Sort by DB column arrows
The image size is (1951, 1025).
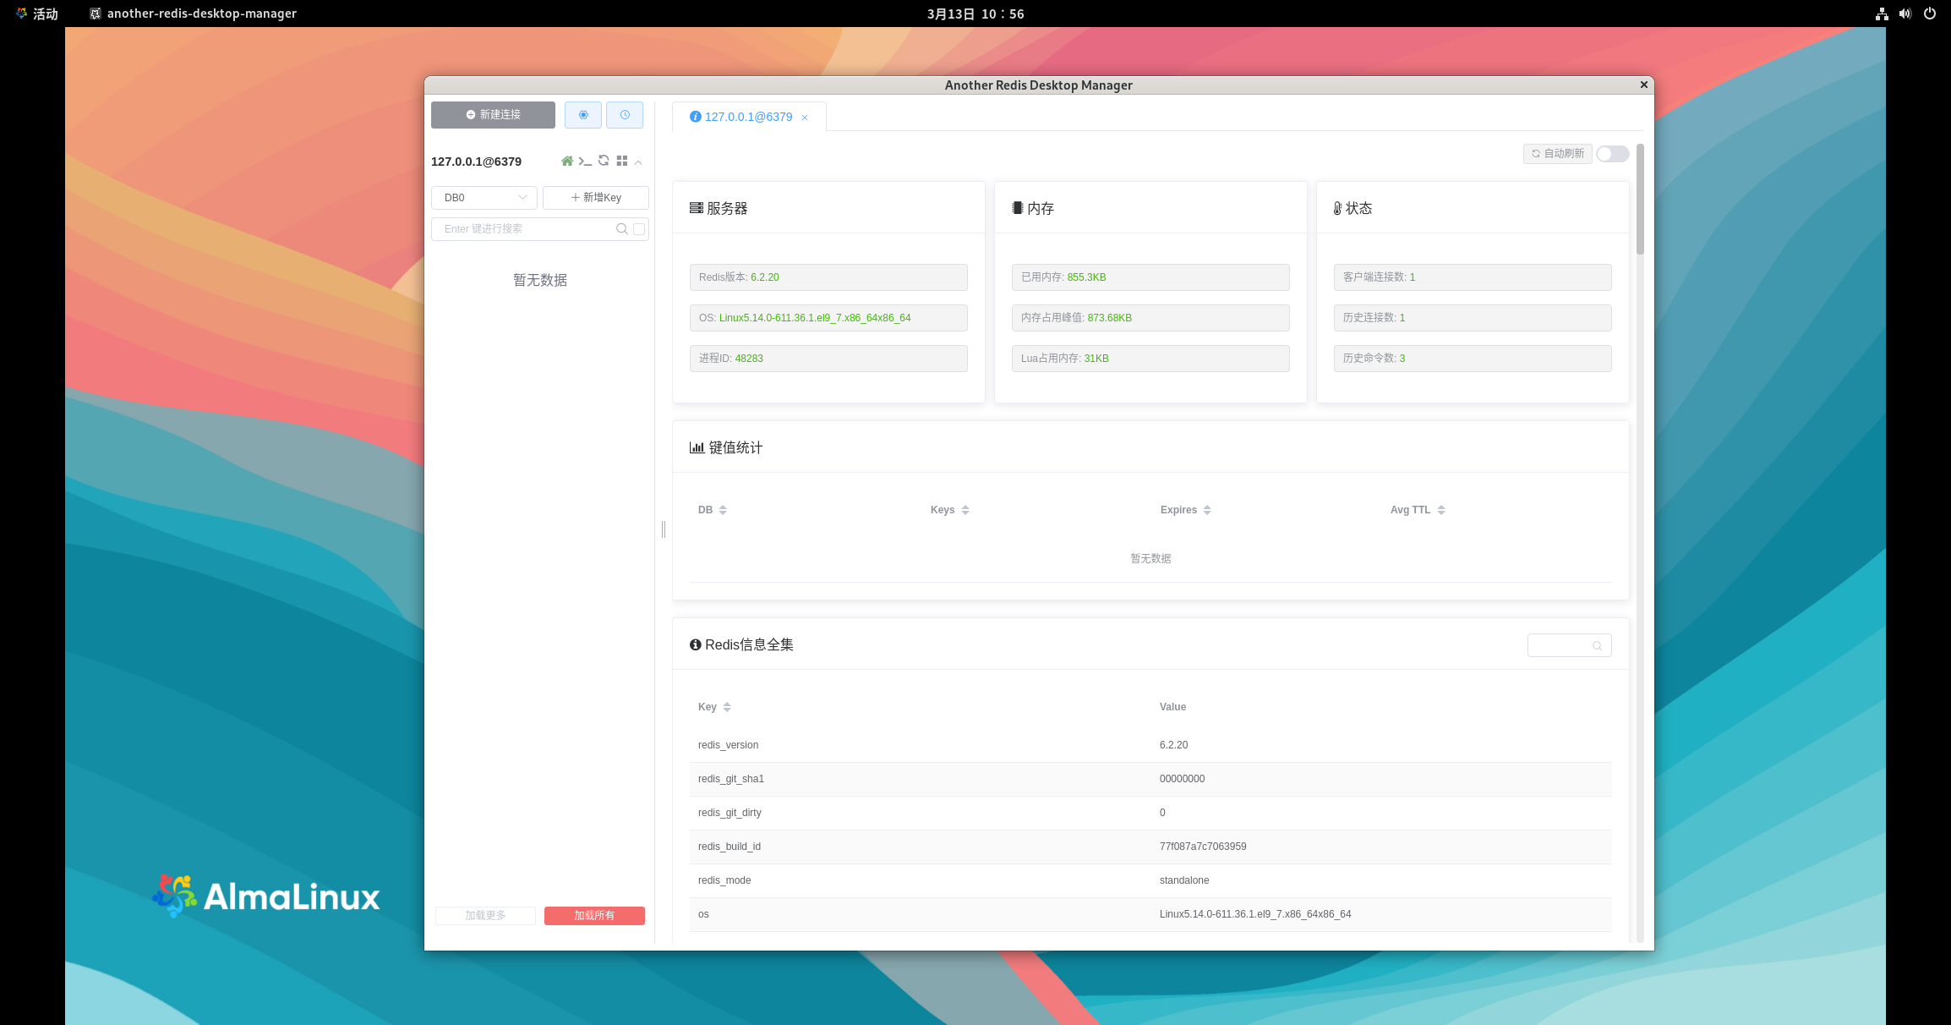[723, 510]
